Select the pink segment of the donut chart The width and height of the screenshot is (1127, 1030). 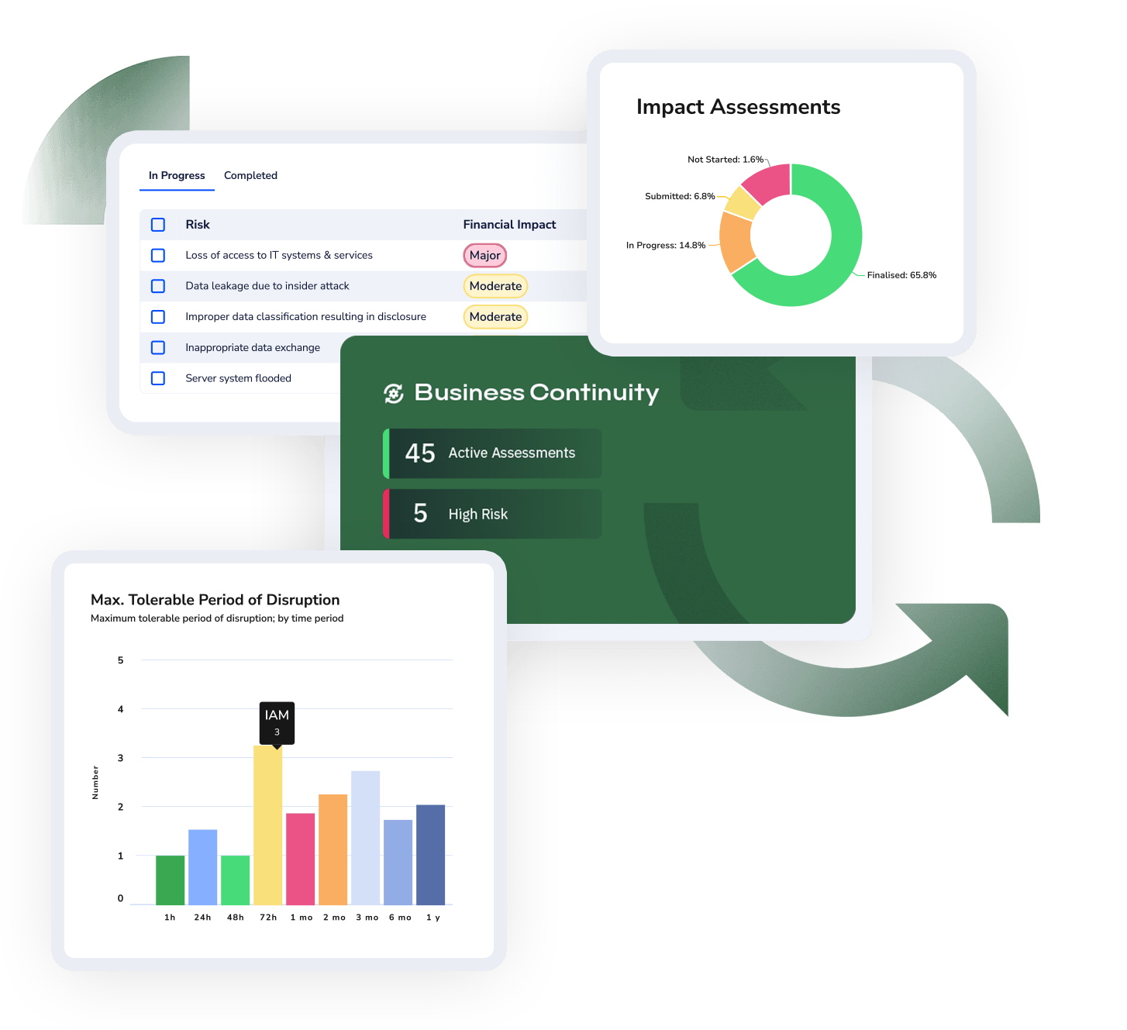click(x=770, y=182)
